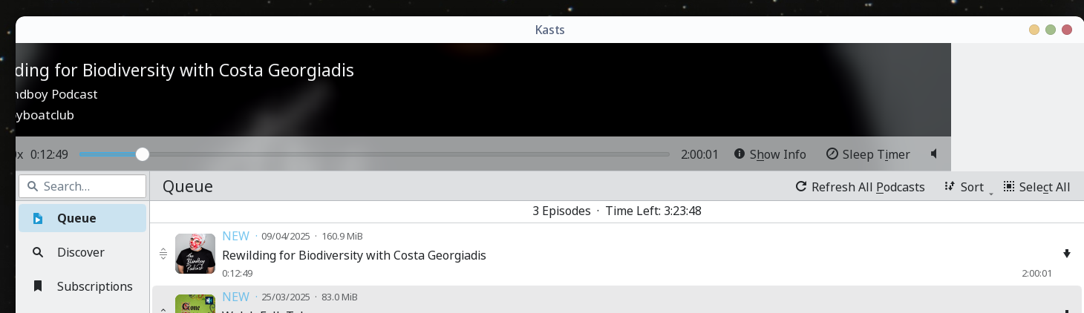Image resolution: width=1084 pixels, height=313 pixels.
Task: Maximize the Kasts window
Action: [x=1051, y=30]
